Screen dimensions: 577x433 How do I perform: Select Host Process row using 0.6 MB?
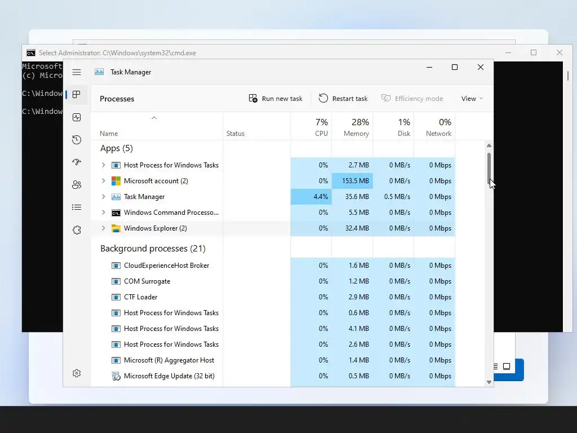pyautogui.click(x=273, y=312)
